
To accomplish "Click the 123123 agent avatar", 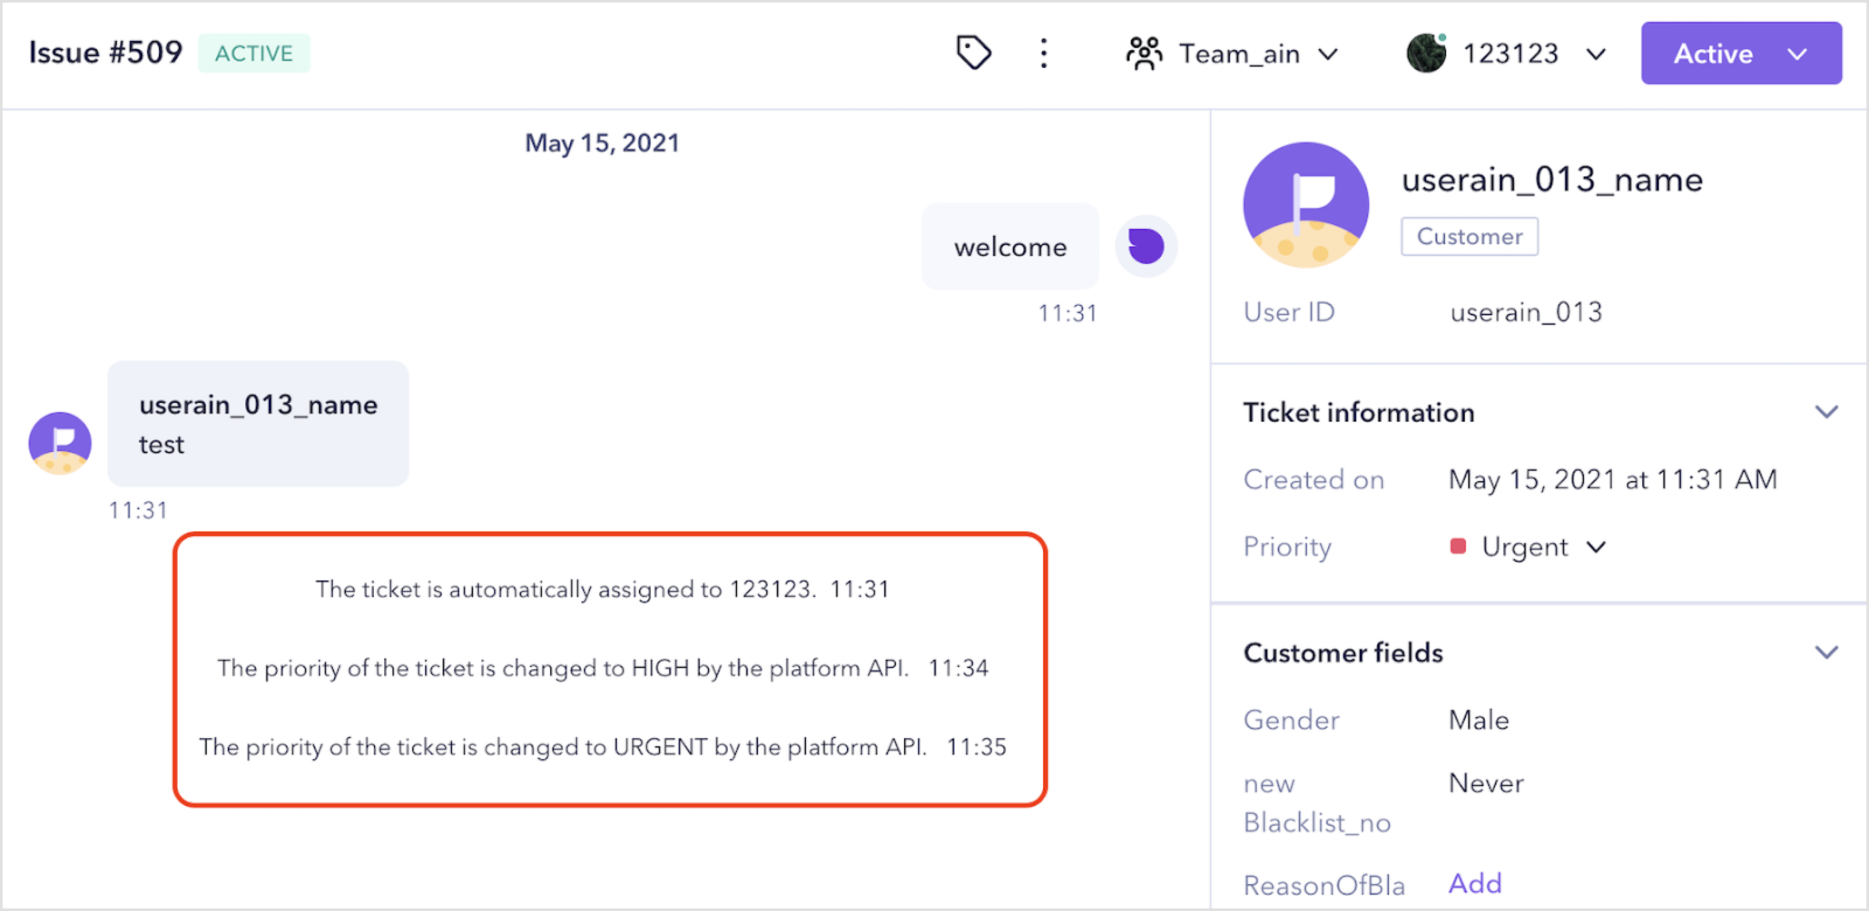I will tap(1426, 53).
